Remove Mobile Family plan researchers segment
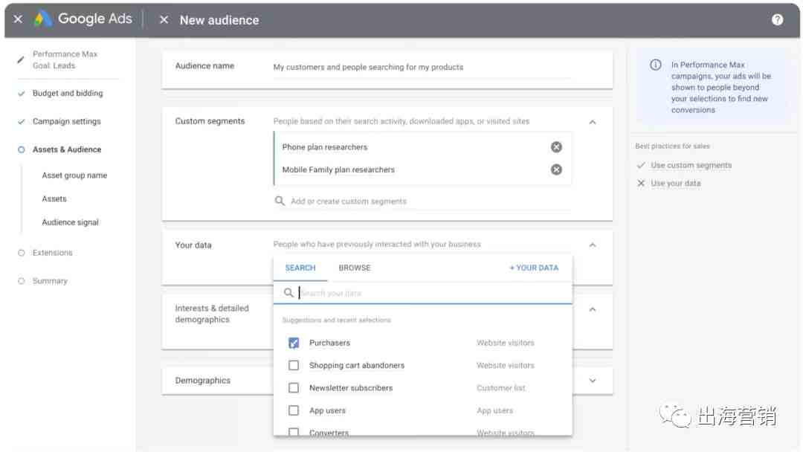The height and width of the screenshot is (452, 803). click(556, 169)
